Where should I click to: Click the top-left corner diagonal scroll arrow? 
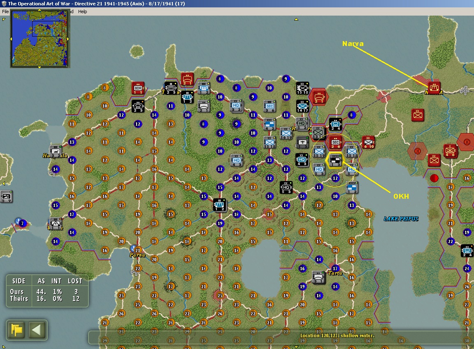click(4, 19)
